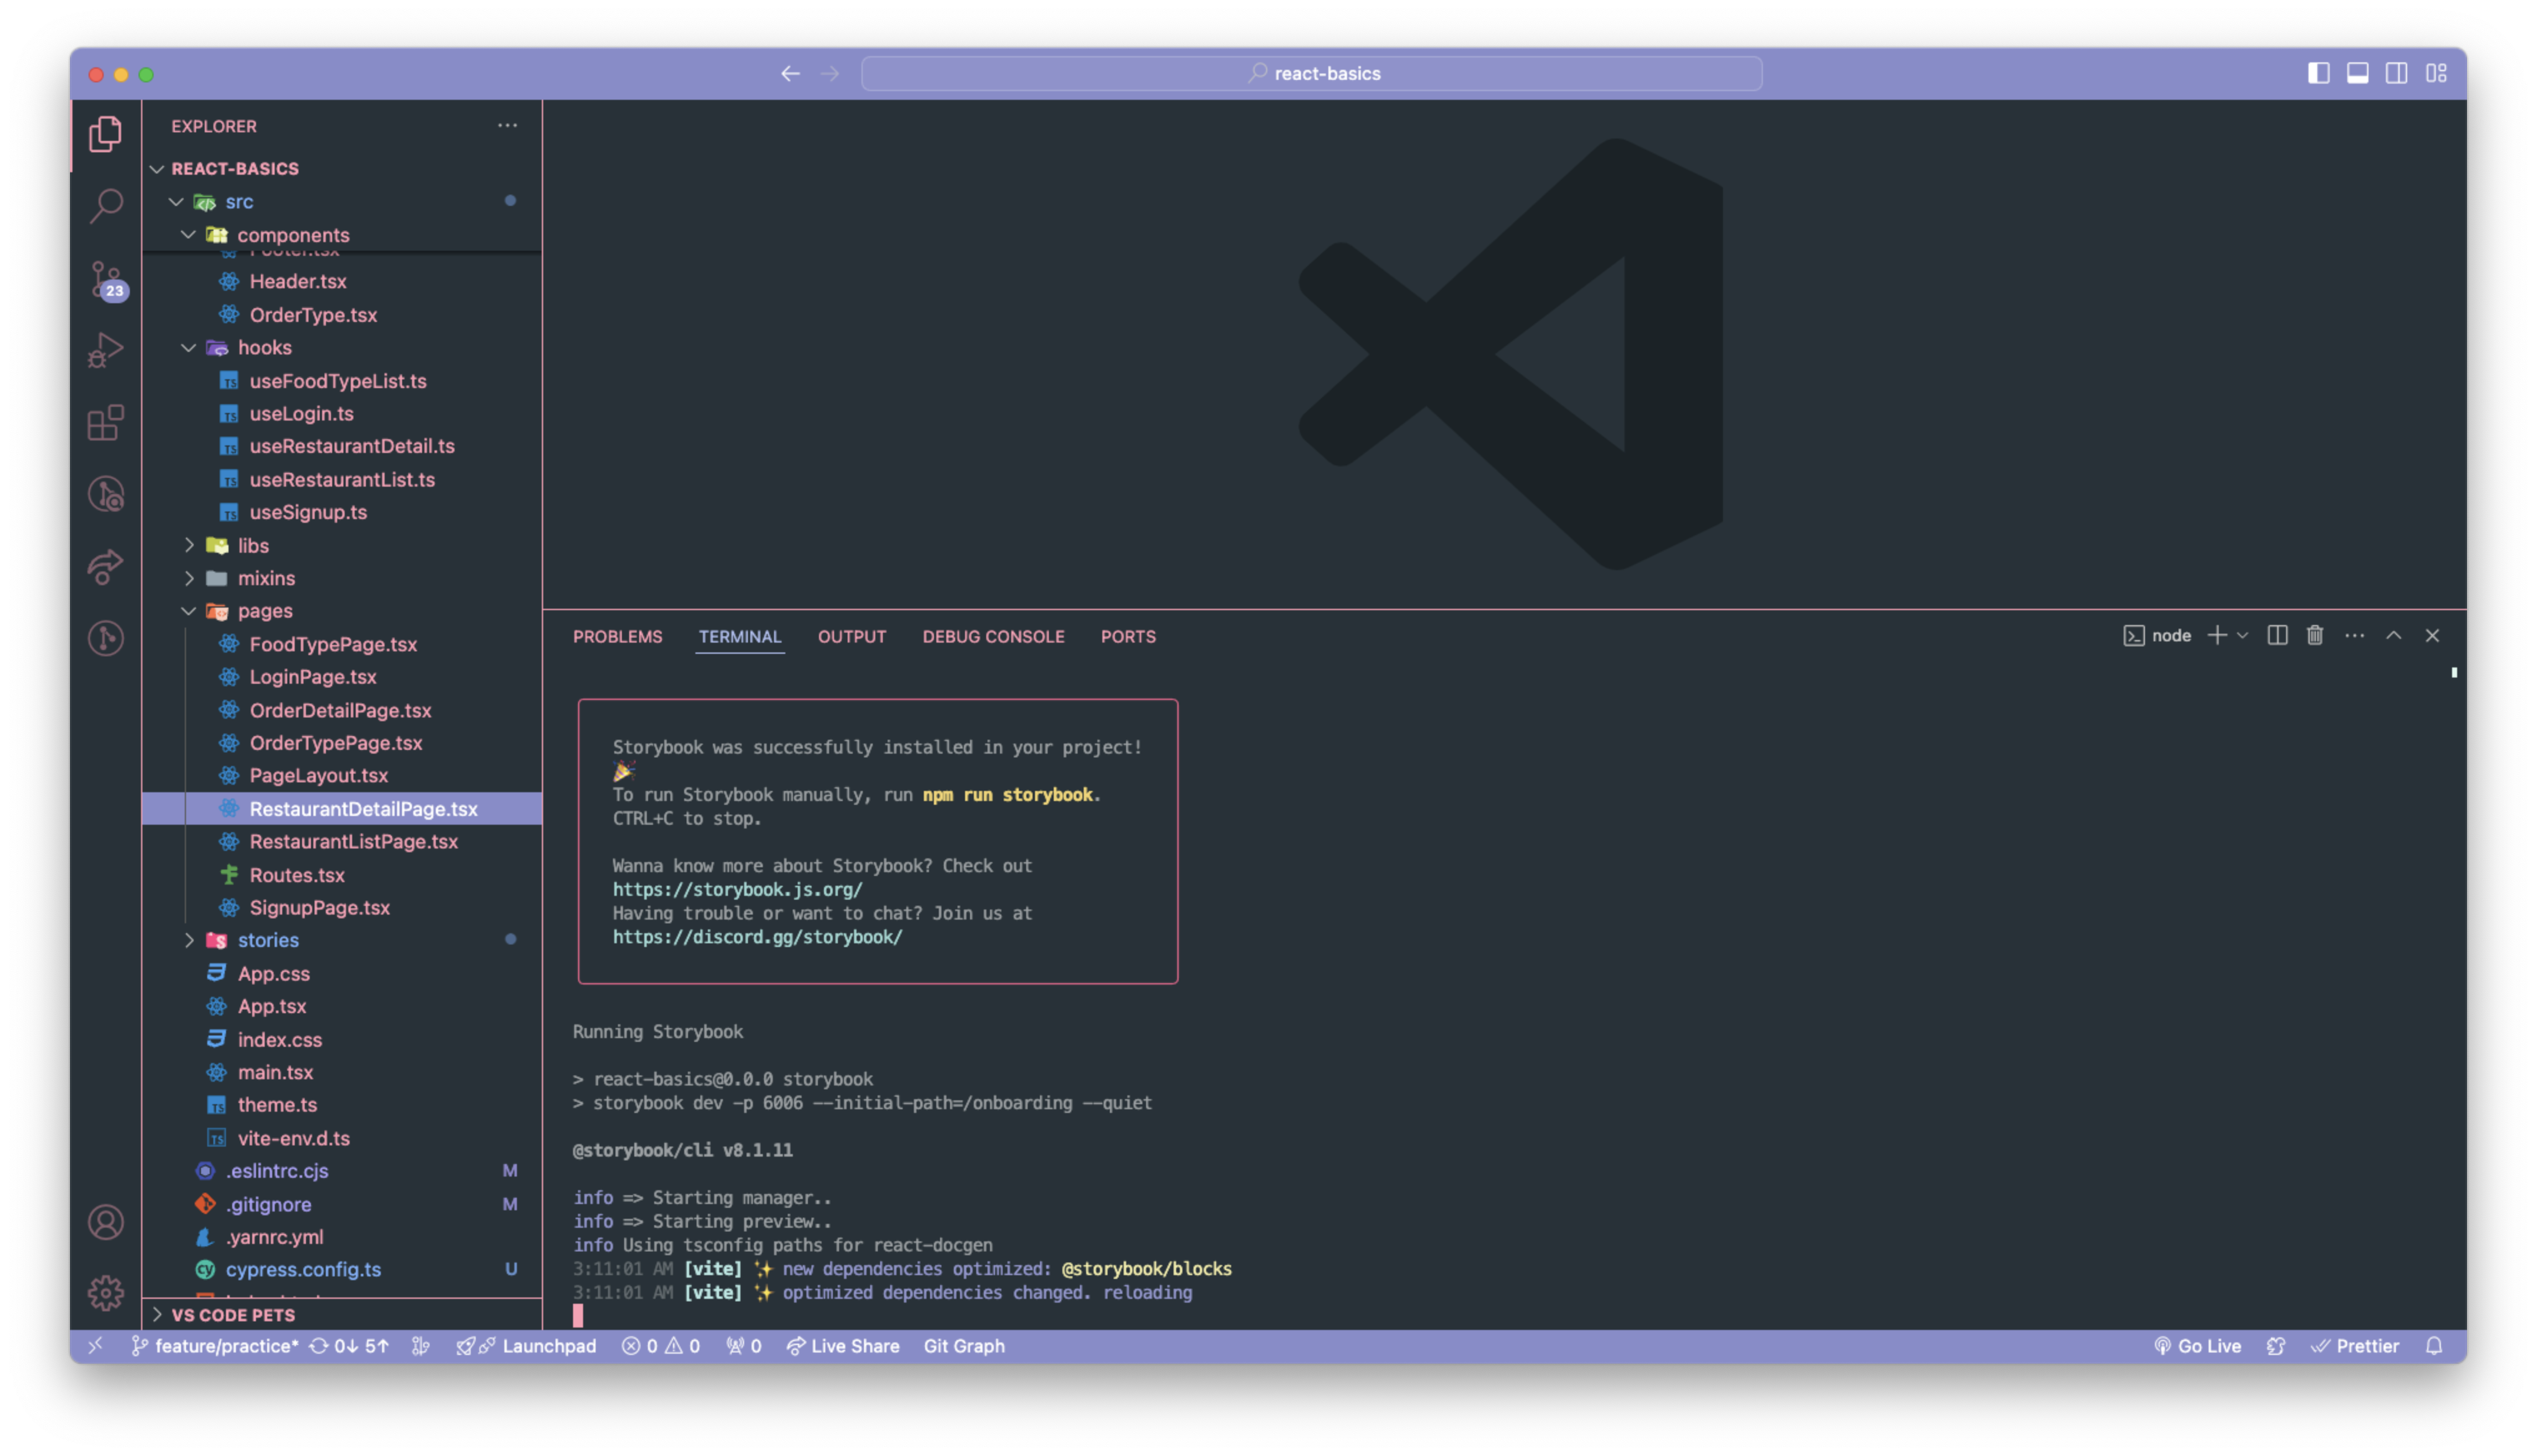Toggle primary sidebar visibility

click(x=2318, y=73)
